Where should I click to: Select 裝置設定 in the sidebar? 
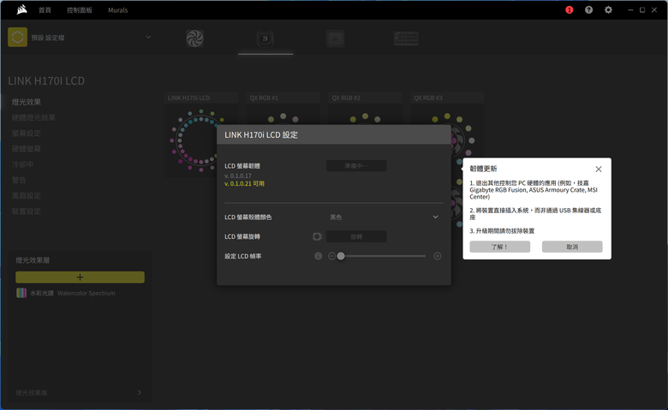27,211
